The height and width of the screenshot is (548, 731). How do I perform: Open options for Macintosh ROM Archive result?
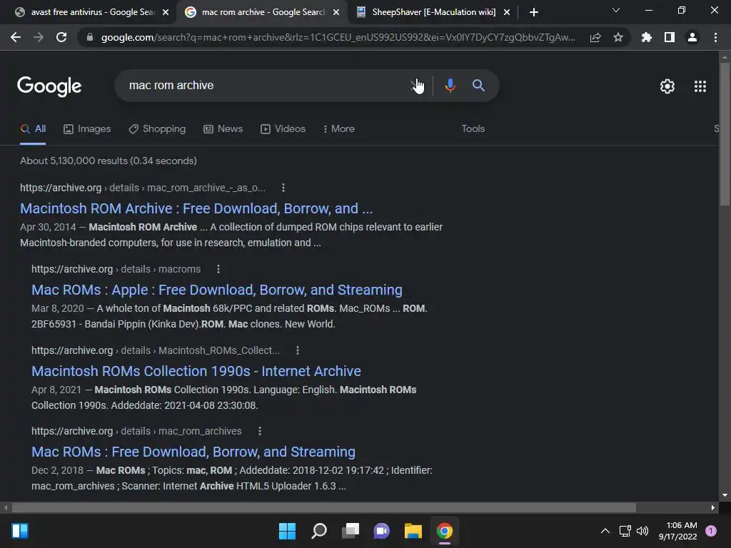tap(283, 188)
